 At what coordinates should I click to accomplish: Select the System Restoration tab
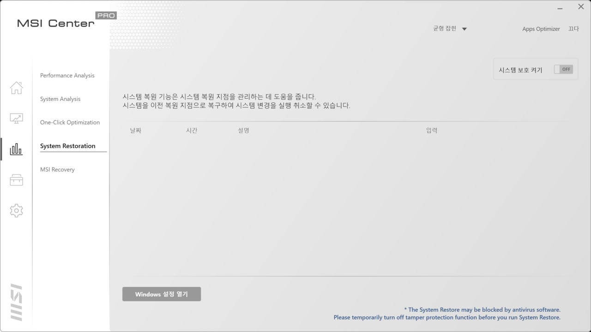tap(68, 146)
